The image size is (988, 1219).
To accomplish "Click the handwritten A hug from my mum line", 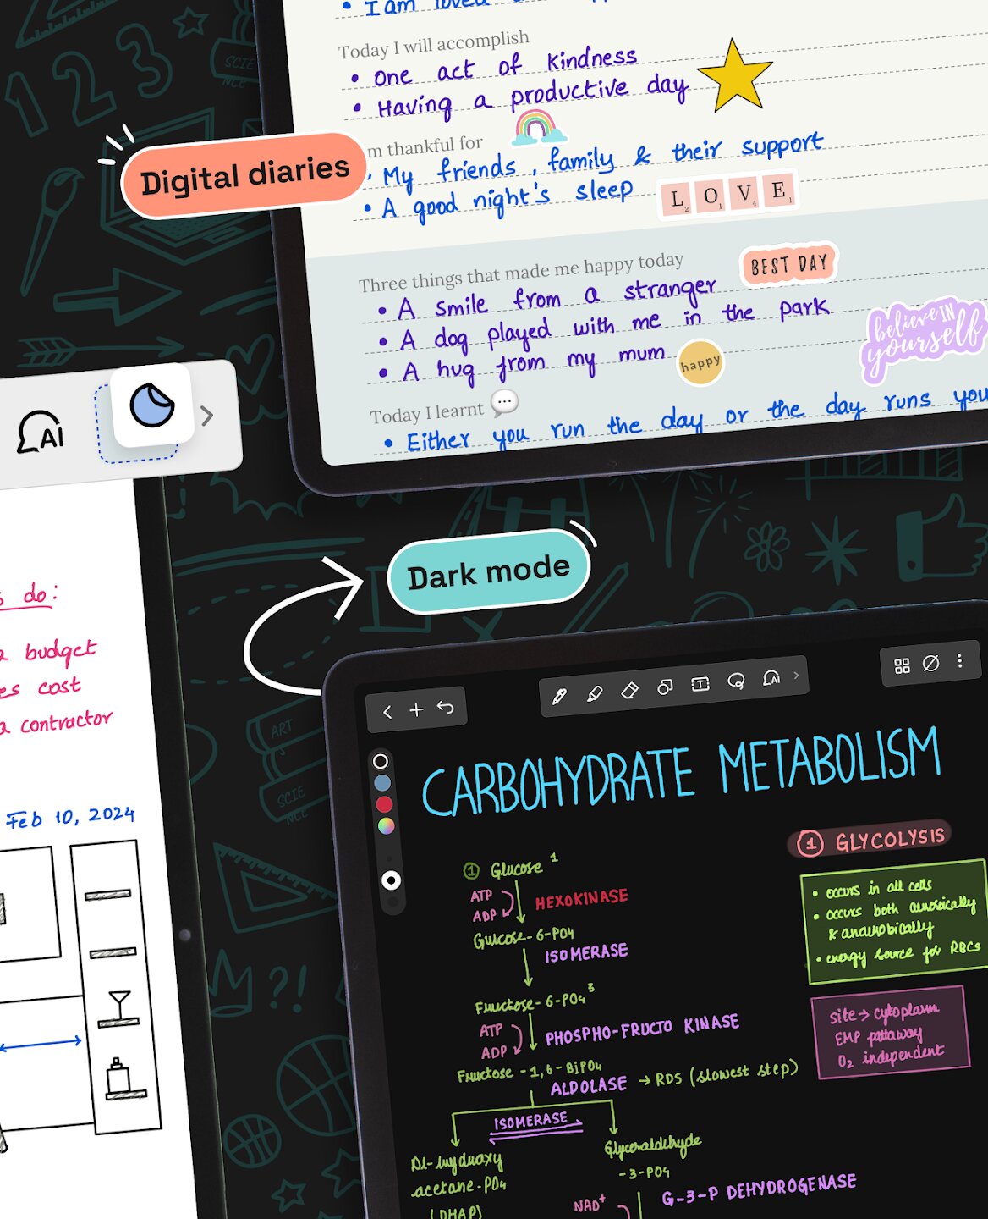I will click(x=524, y=364).
